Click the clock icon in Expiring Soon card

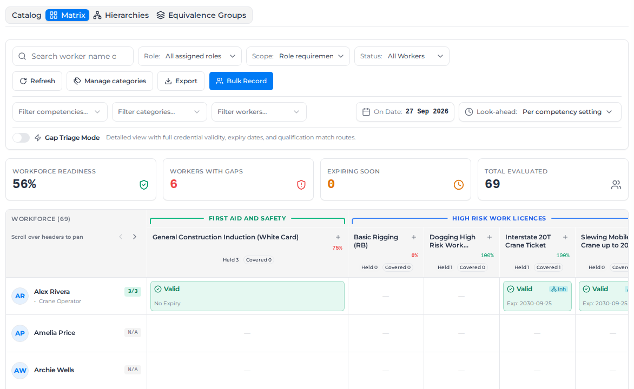click(x=459, y=185)
